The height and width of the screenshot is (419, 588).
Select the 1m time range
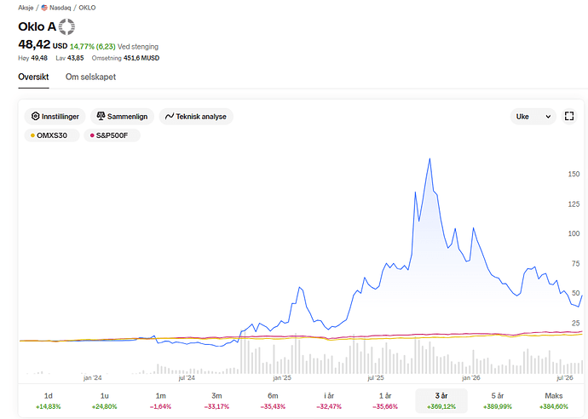pyautogui.click(x=161, y=400)
